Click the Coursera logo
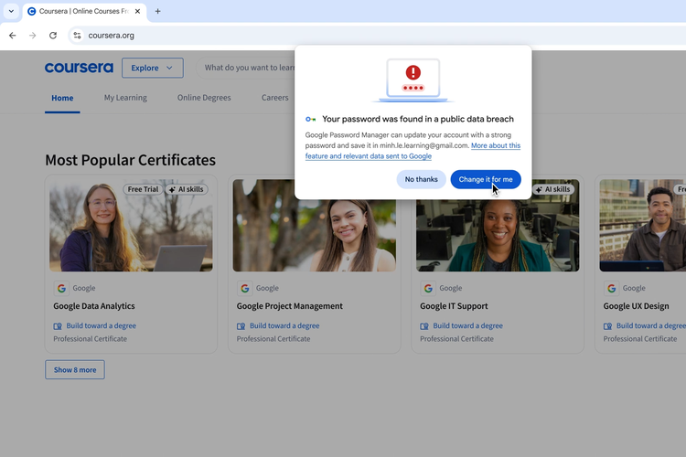This screenshot has width=686, height=457. pos(79,68)
